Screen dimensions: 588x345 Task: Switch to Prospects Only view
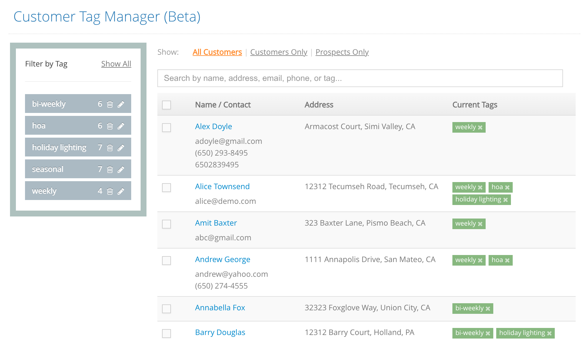tap(342, 52)
